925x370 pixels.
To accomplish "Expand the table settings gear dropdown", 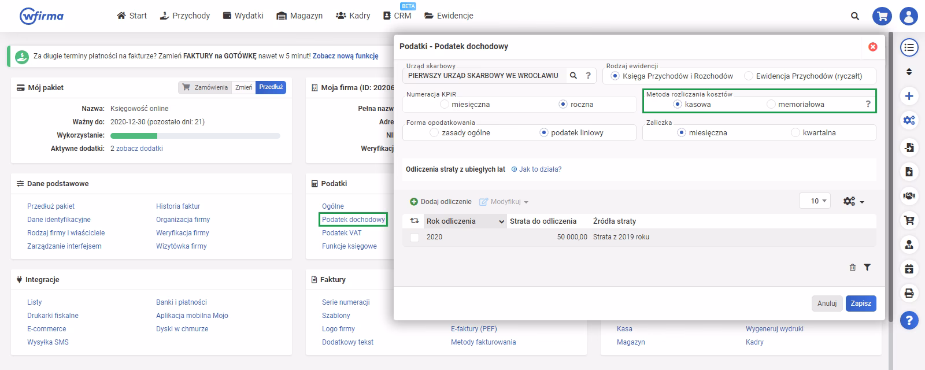I will point(853,201).
